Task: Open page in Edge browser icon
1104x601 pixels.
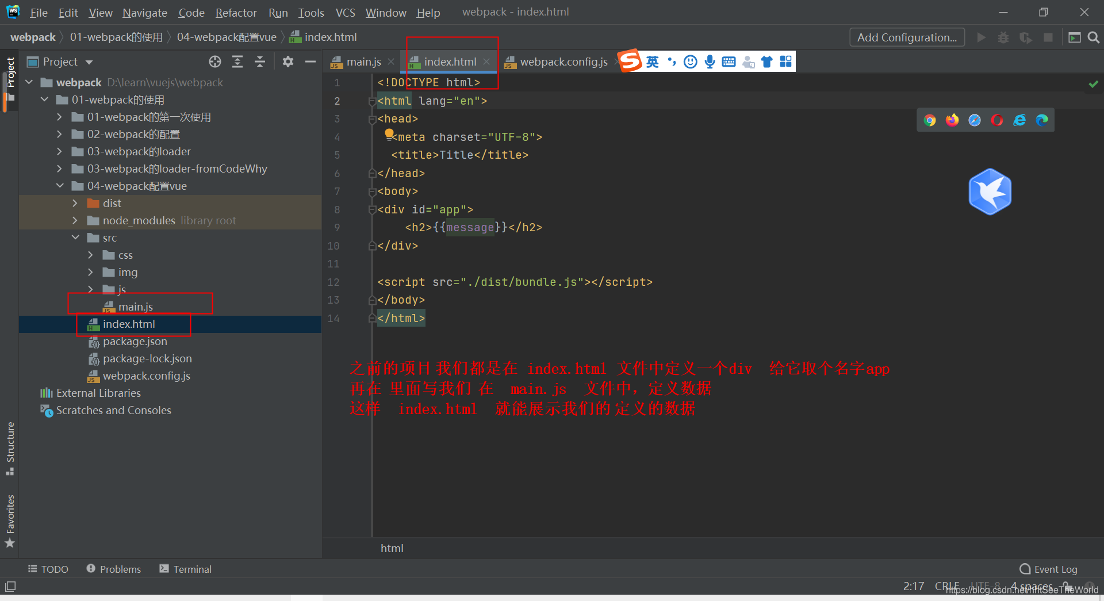Action: click(x=1042, y=120)
